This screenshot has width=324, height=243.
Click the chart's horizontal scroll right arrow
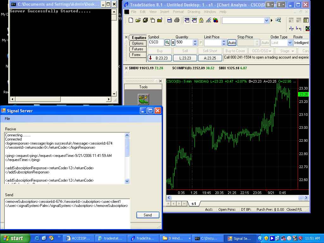(x=306, y=197)
